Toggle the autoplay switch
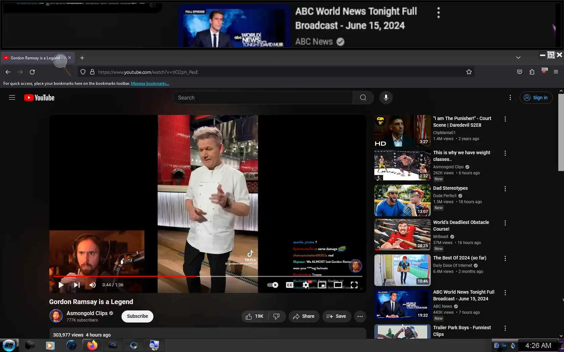Viewport: 564px width, 352px height. click(273, 285)
